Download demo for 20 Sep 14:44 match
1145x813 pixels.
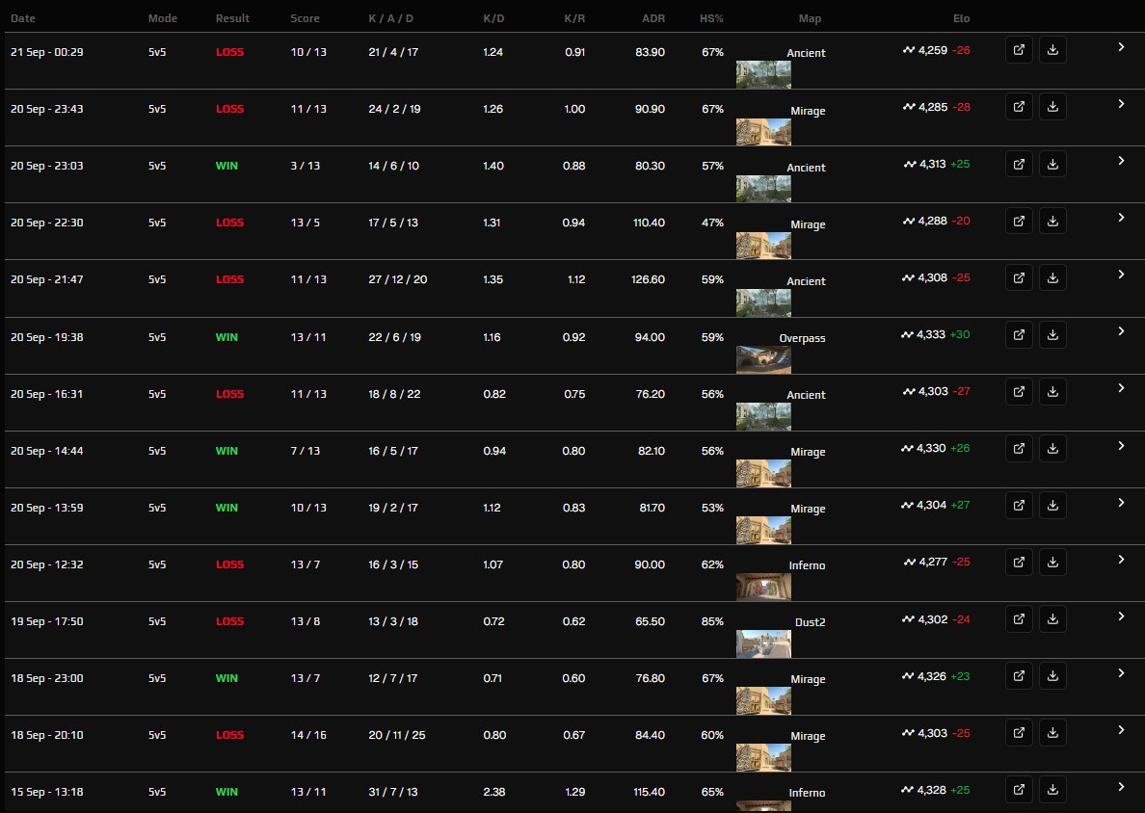[1052, 449]
